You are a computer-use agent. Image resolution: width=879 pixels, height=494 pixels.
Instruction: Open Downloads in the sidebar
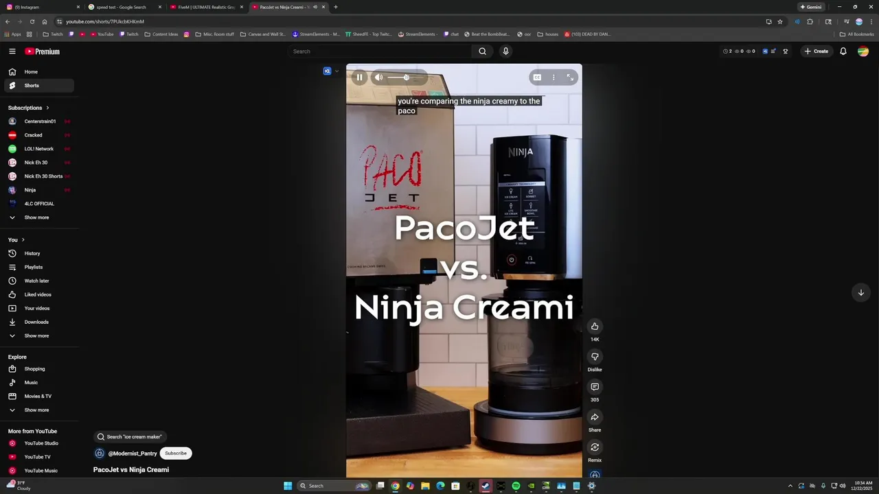click(x=39, y=322)
